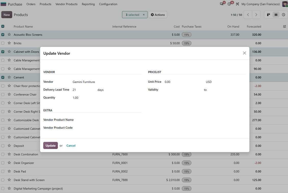Set the Validity start date
288x193 pixels.
[x=183, y=90]
